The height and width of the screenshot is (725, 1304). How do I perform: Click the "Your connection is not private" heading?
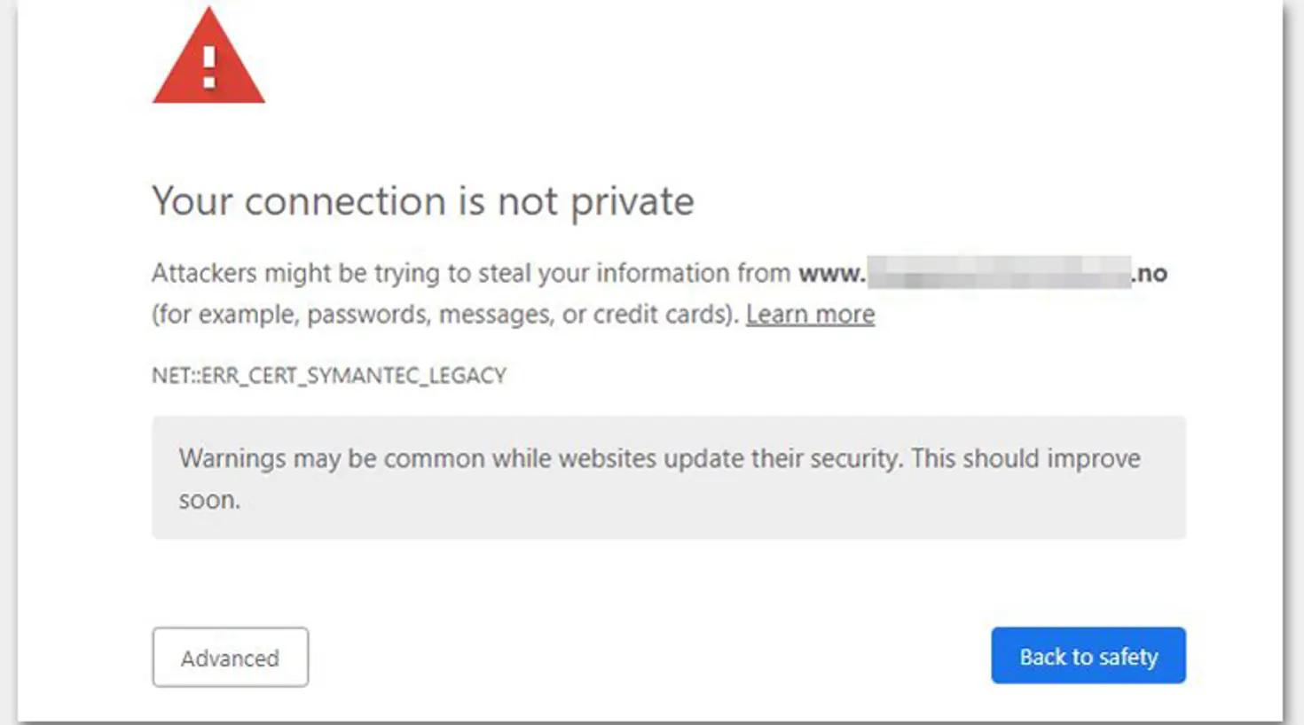click(422, 202)
